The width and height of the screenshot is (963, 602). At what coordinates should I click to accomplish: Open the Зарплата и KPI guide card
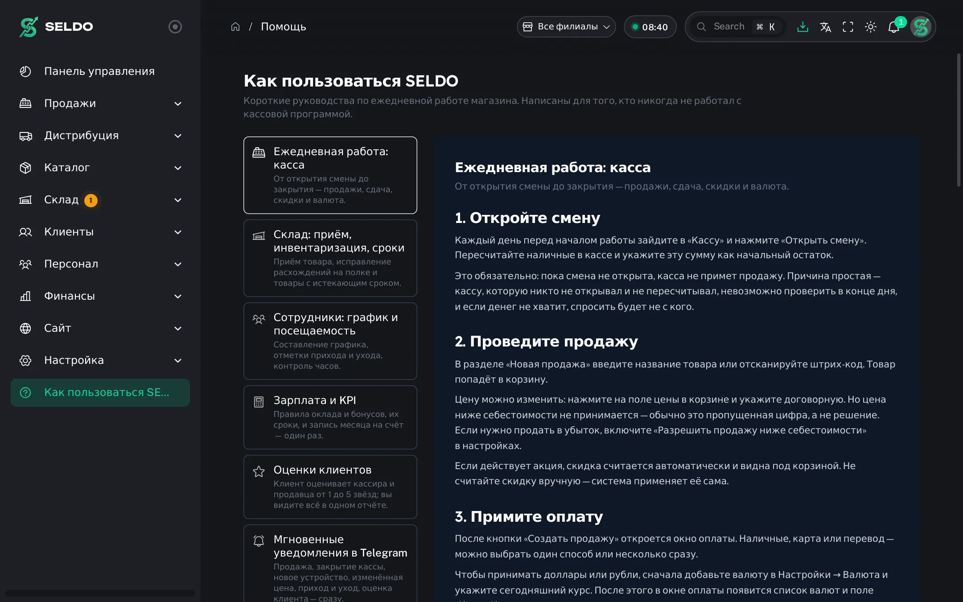tap(330, 417)
